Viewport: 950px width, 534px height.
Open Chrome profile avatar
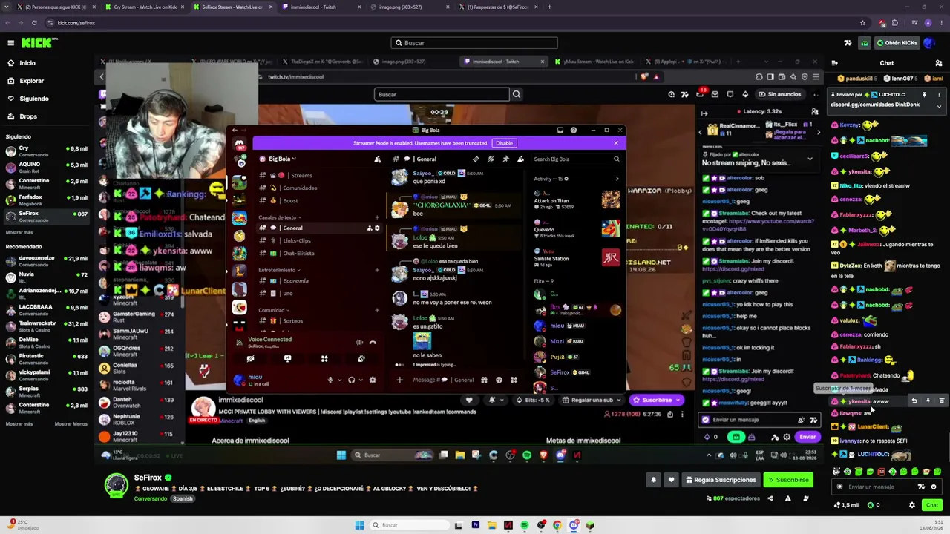[928, 23]
